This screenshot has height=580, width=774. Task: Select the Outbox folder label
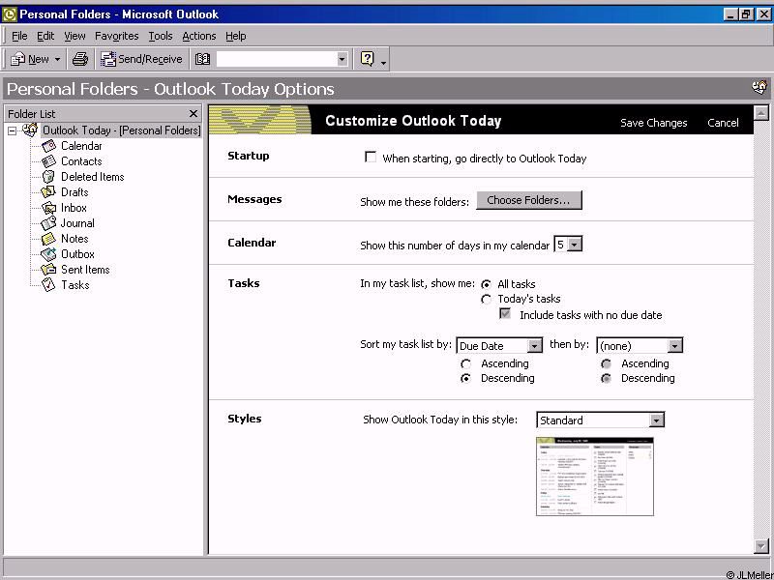tap(77, 254)
